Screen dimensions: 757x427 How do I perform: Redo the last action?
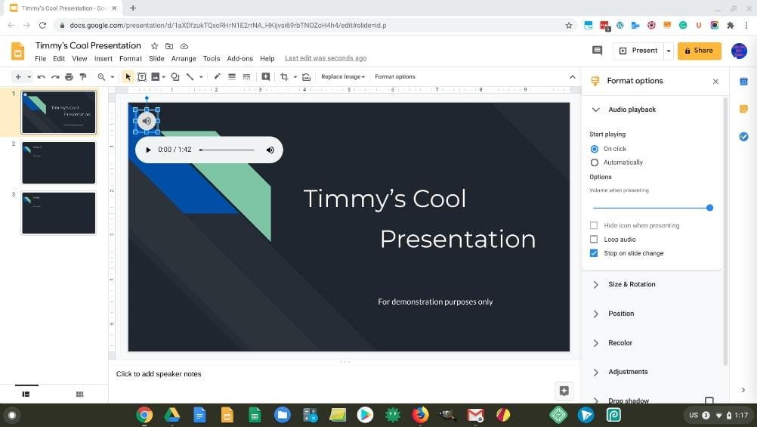[x=55, y=77]
